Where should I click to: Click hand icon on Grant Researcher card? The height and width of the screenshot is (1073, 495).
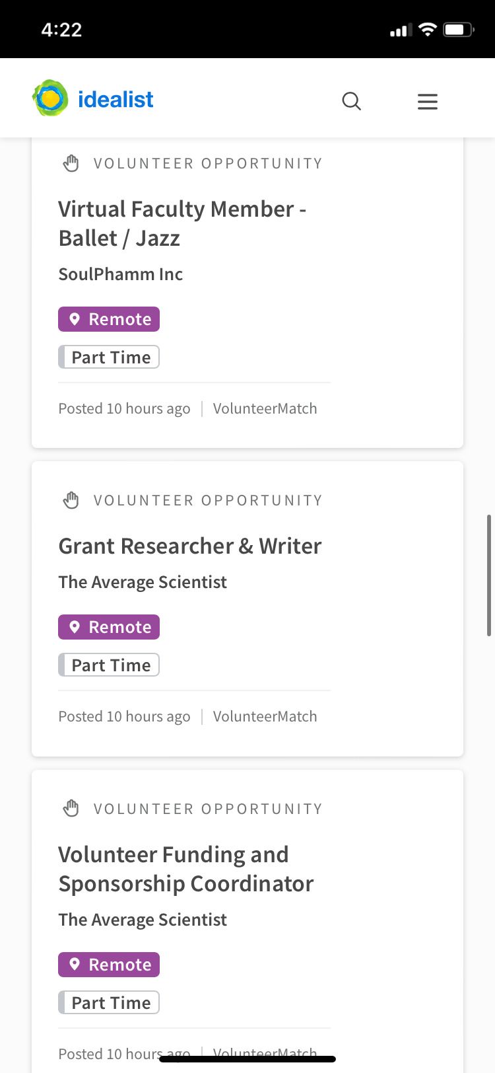point(71,500)
